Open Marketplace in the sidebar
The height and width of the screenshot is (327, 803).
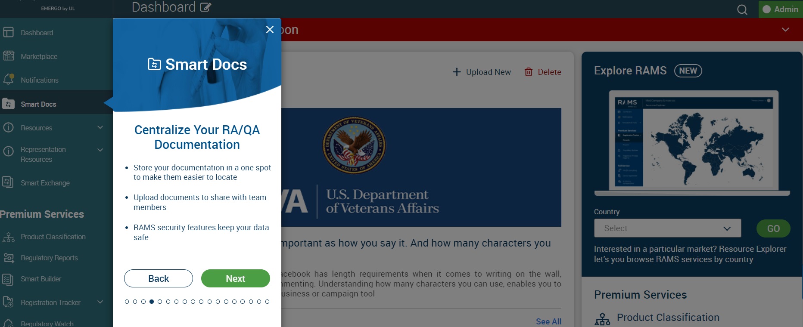click(39, 56)
